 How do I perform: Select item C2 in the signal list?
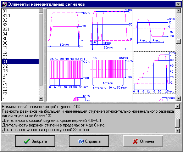tap(20, 52)
